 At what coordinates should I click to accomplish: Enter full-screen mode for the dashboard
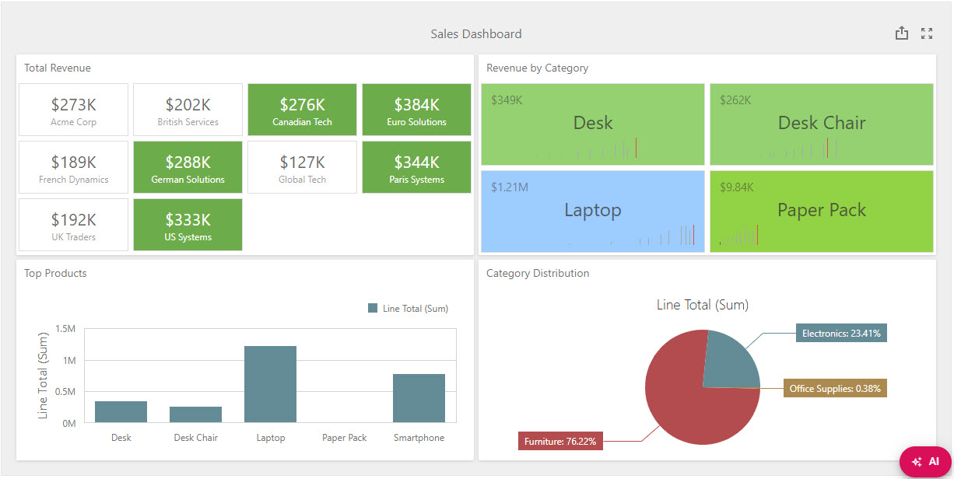click(x=927, y=33)
